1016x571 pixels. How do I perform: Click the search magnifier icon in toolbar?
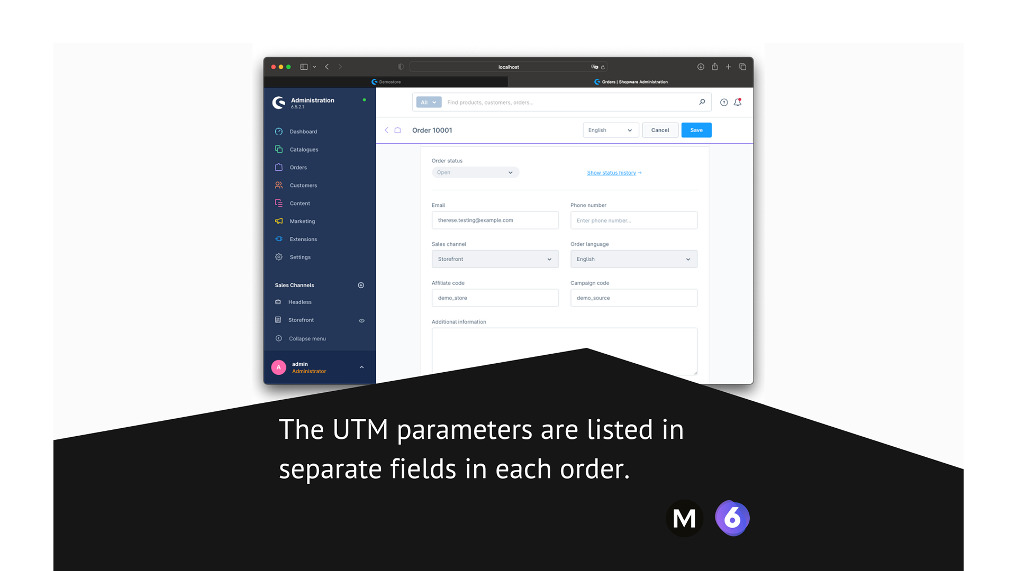(x=702, y=102)
